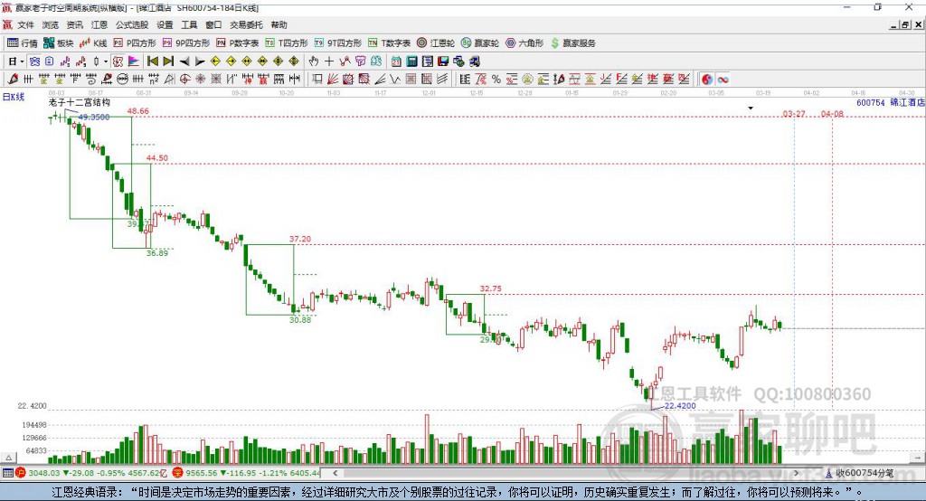926x501 pixels.
Task: Click the zigzag wave line icon
Action: 395,80
